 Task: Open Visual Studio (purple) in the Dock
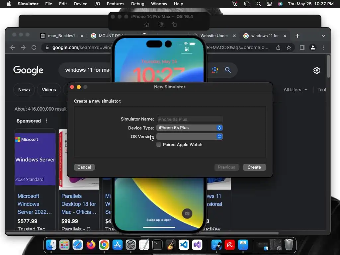point(197,245)
